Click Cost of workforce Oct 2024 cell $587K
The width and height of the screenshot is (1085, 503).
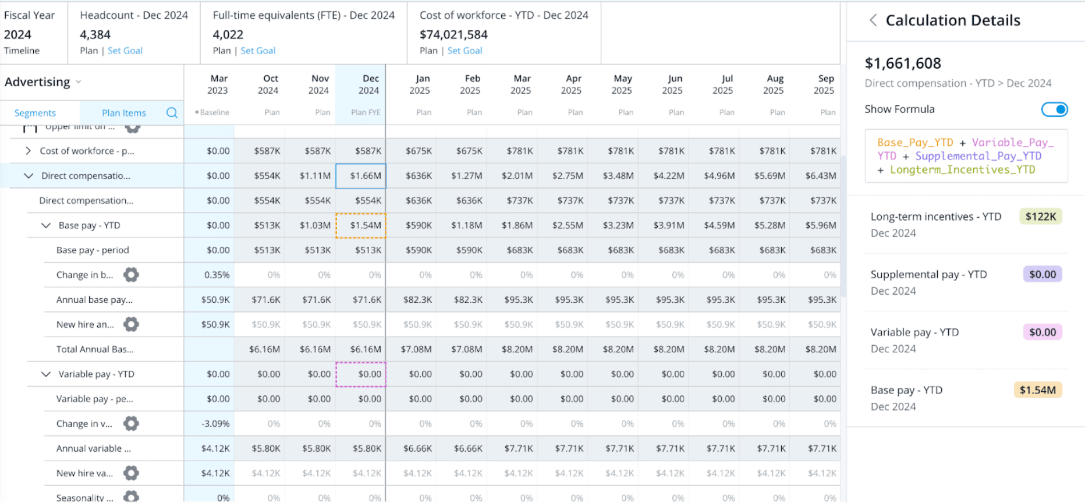(x=260, y=151)
